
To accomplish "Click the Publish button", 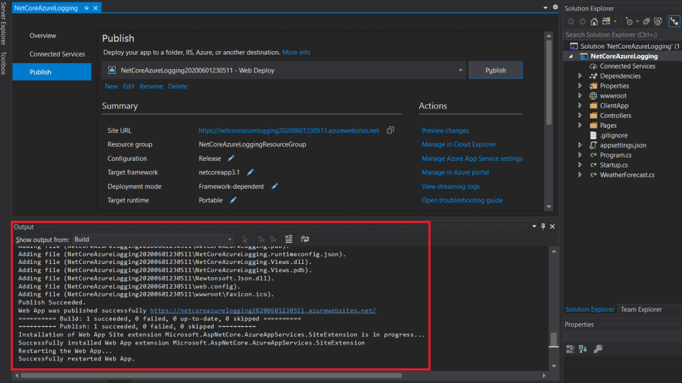I will click(496, 70).
